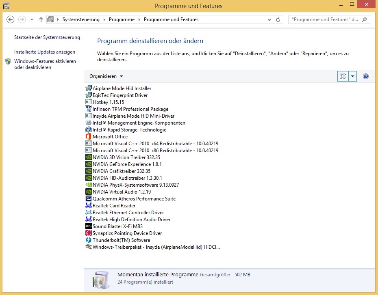Click the Infineon TPM Professional Package icon
Image resolution: width=378 pixels, height=295 pixels.
click(x=89, y=109)
